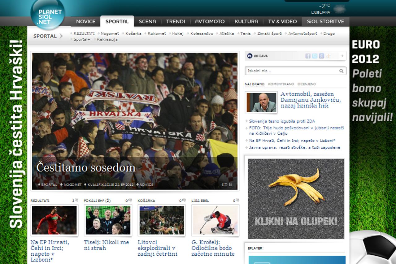The image size is (396, 264).
Task: Open the Slovenija tesno izgubila proti ZDA link
Action: [x=282, y=121]
